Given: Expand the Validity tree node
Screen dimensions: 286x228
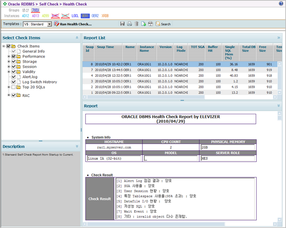Looking at the screenshot, I should 8,72.
